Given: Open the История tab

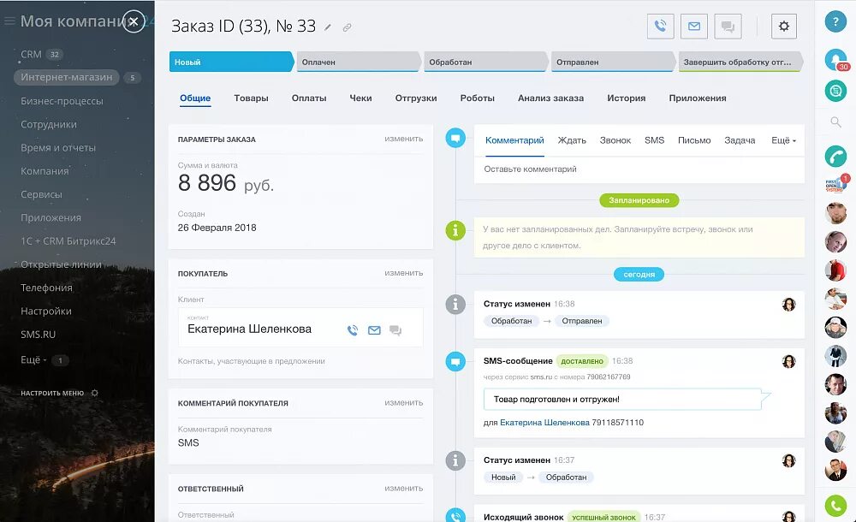Looking at the screenshot, I should pos(627,98).
